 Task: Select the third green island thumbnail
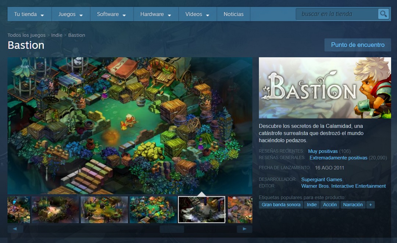104,210
